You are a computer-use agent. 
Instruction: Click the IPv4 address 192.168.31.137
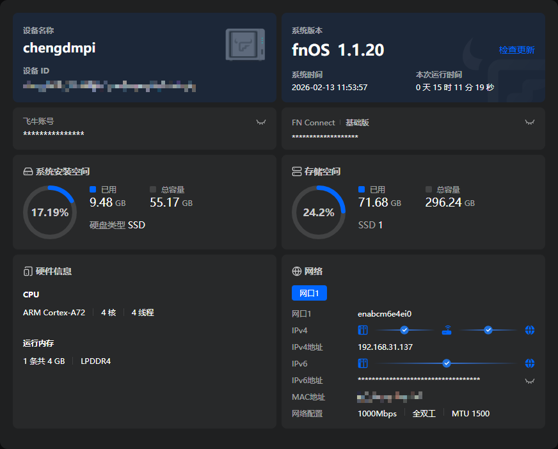(385, 347)
